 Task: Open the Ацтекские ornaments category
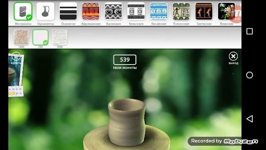(113, 11)
